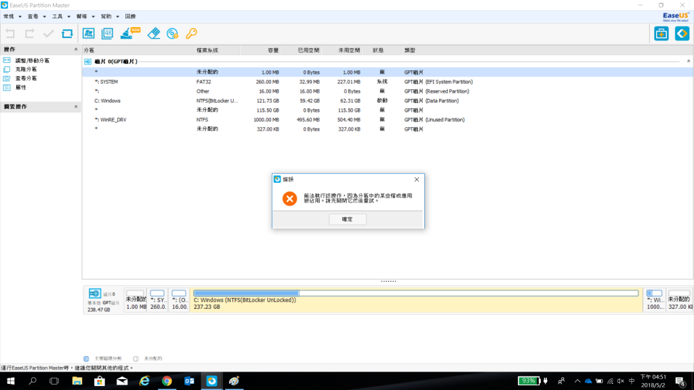Select the C: Windows partition row

[387, 101]
